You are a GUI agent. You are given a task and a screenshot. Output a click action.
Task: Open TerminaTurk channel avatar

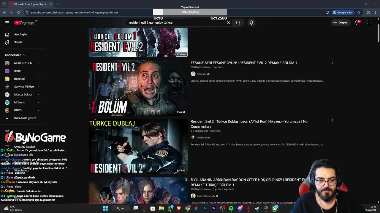193,138
